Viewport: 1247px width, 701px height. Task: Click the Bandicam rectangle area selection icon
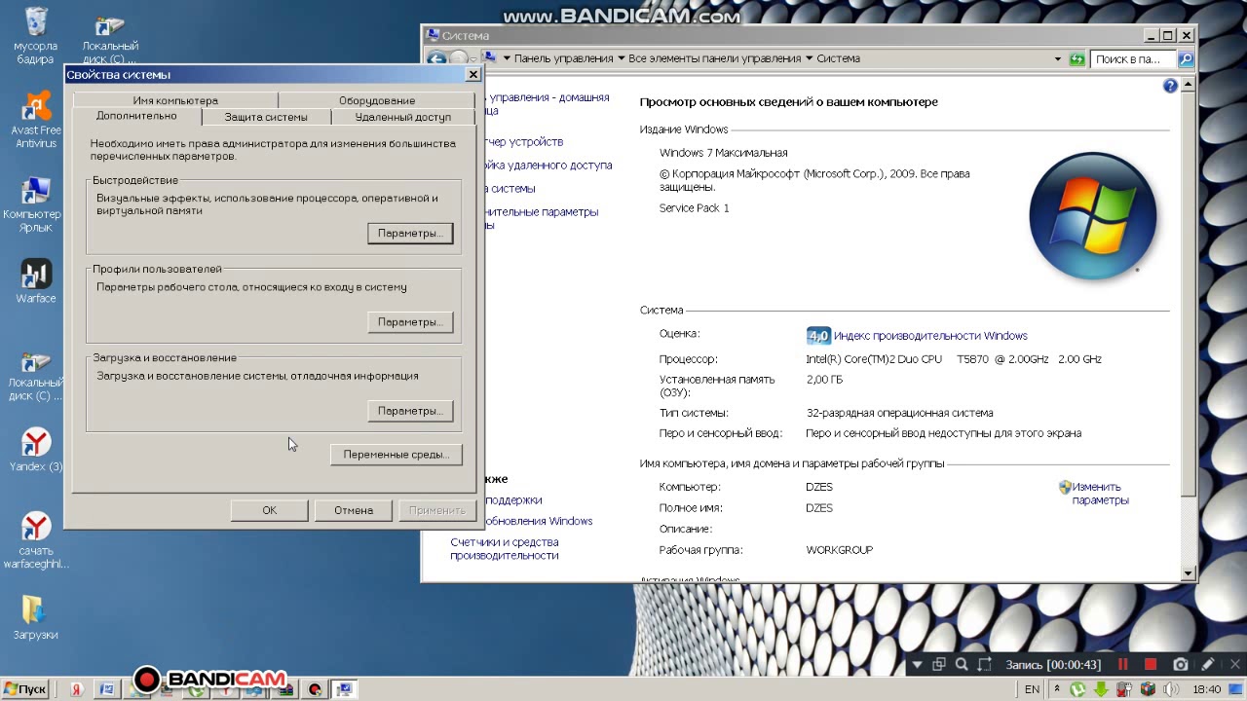point(985,664)
